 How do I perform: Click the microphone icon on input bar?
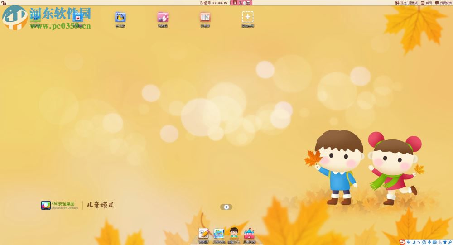tap(429, 242)
